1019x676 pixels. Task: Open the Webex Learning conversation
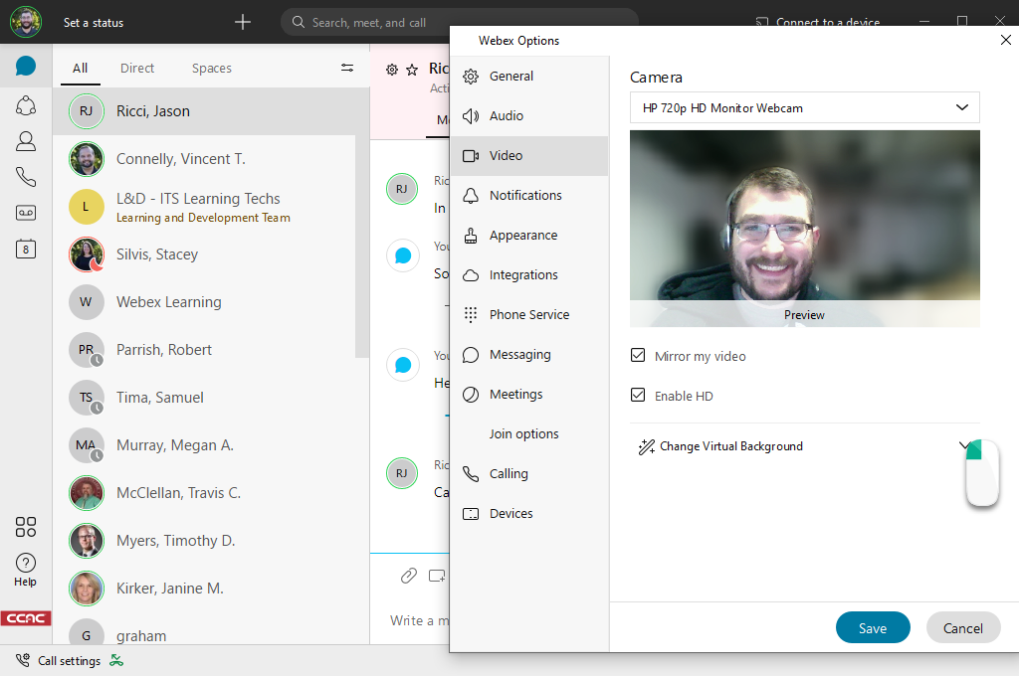pos(204,302)
